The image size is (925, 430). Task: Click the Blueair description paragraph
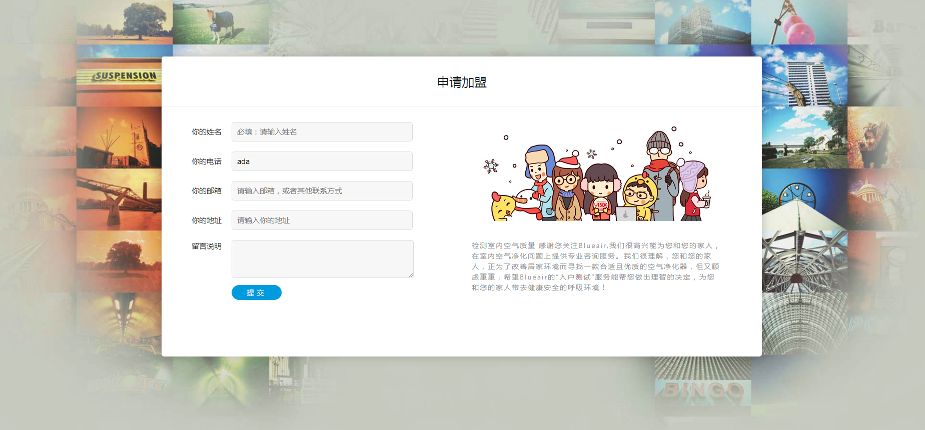[595, 266]
